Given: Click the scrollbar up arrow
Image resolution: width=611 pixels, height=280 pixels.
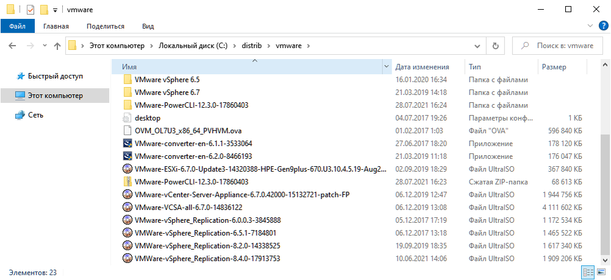Looking at the screenshot, I should (x=605, y=65).
